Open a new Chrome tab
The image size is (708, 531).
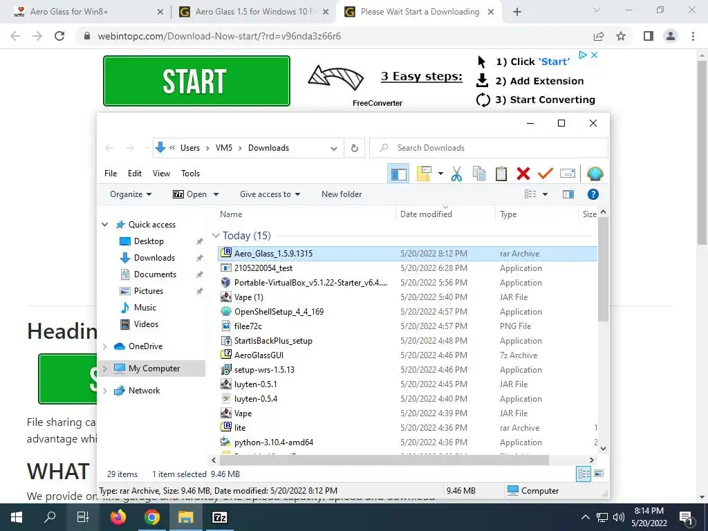pyautogui.click(x=517, y=12)
